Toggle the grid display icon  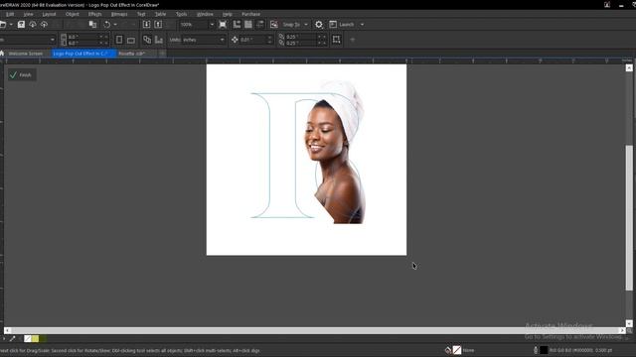248,25
